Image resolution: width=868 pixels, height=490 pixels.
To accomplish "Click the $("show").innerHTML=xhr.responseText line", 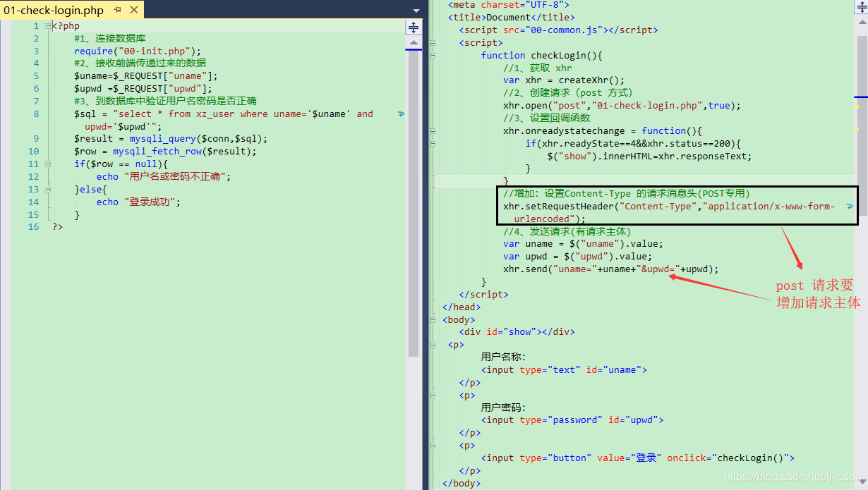I will click(x=649, y=157).
